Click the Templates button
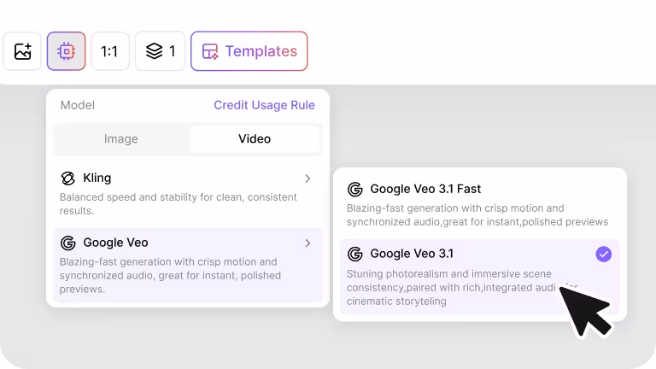 [249, 51]
